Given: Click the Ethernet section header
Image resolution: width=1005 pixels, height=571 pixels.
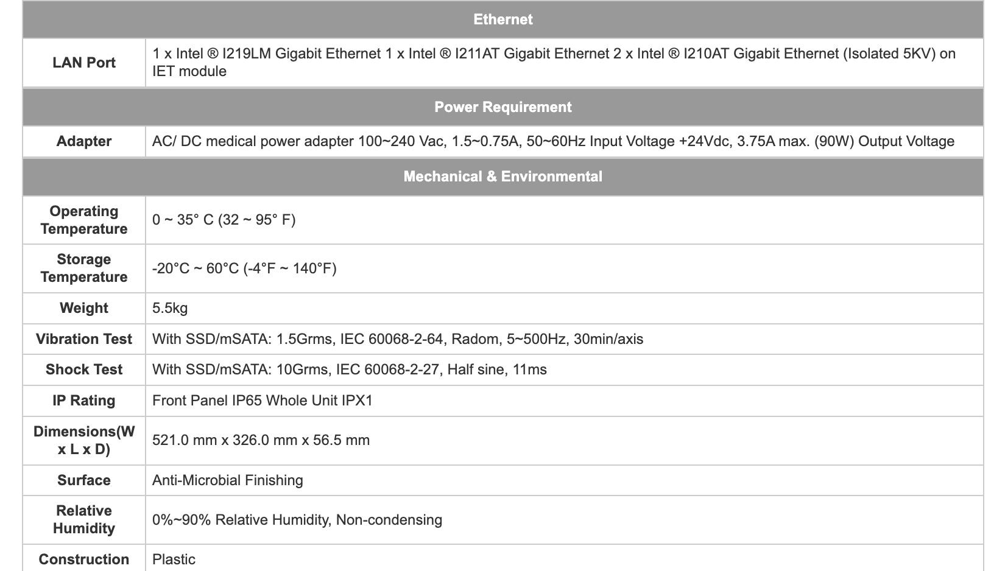Looking at the screenshot, I should pyautogui.click(x=503, y=19).
